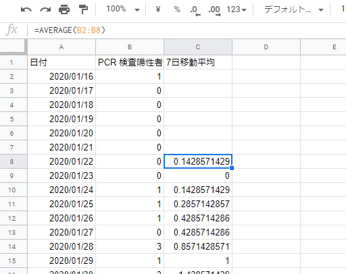346x274 pixels.
Task: Click the cell with 日付
Action: [x=61, y=62]
